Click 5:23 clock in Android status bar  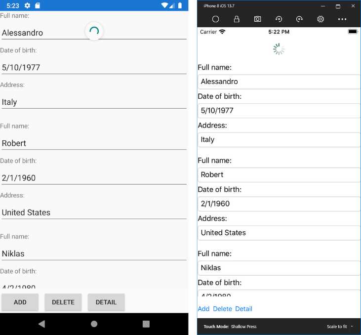click(x=13, y=5)
